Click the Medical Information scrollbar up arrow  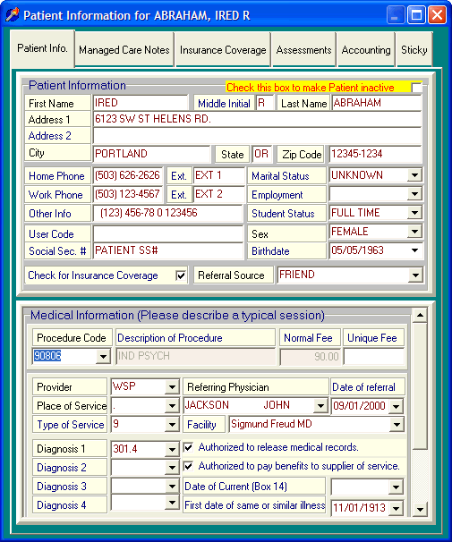[420, 315]
